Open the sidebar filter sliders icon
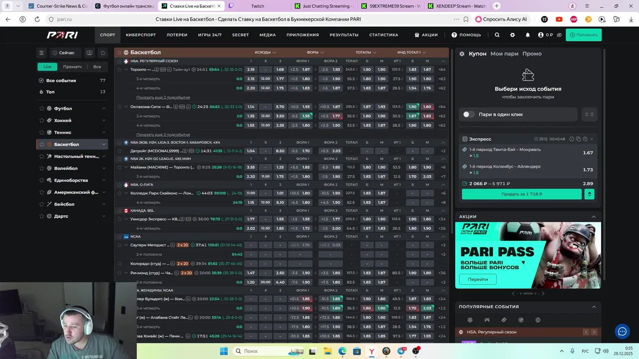This screenshot has width=639, height=359. (42, 53)
